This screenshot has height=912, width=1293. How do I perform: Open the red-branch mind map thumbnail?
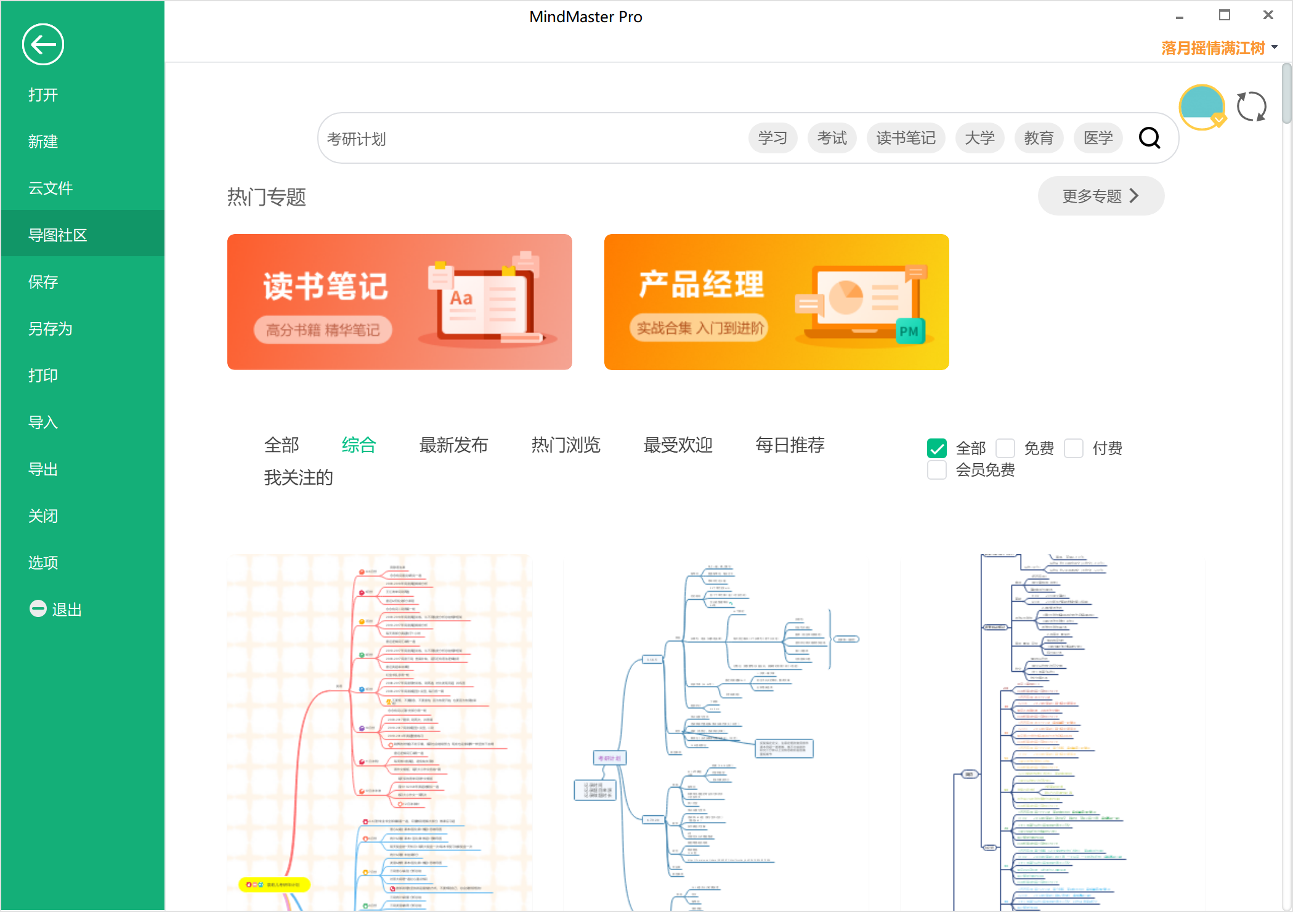(x=379, y=733)
